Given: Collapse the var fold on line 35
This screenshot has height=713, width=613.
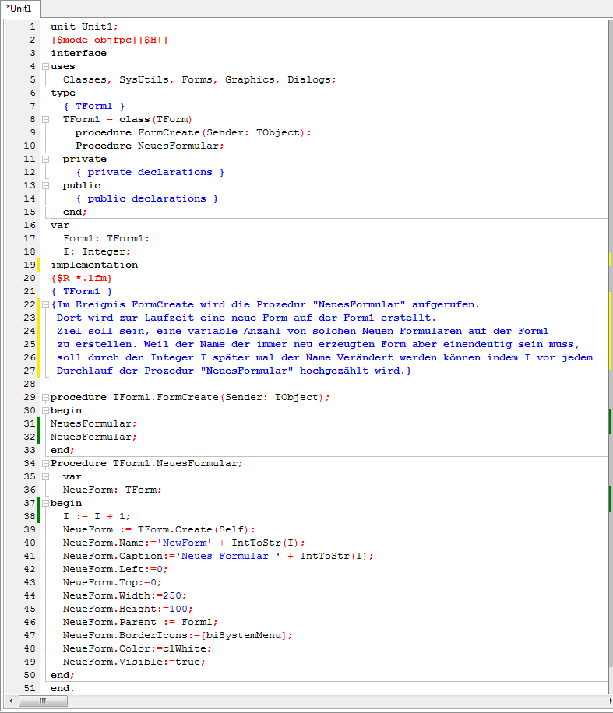Looking at the screenshot, I should pyautogui.click(x=45, y=477).
